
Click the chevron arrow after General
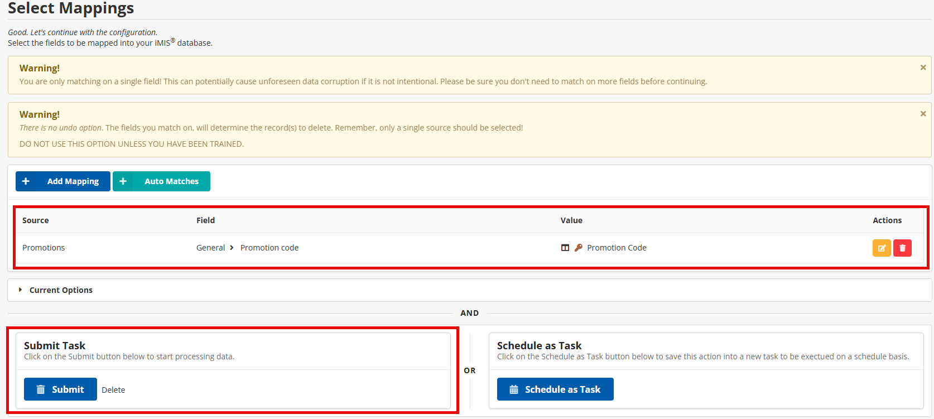(232, 248)
